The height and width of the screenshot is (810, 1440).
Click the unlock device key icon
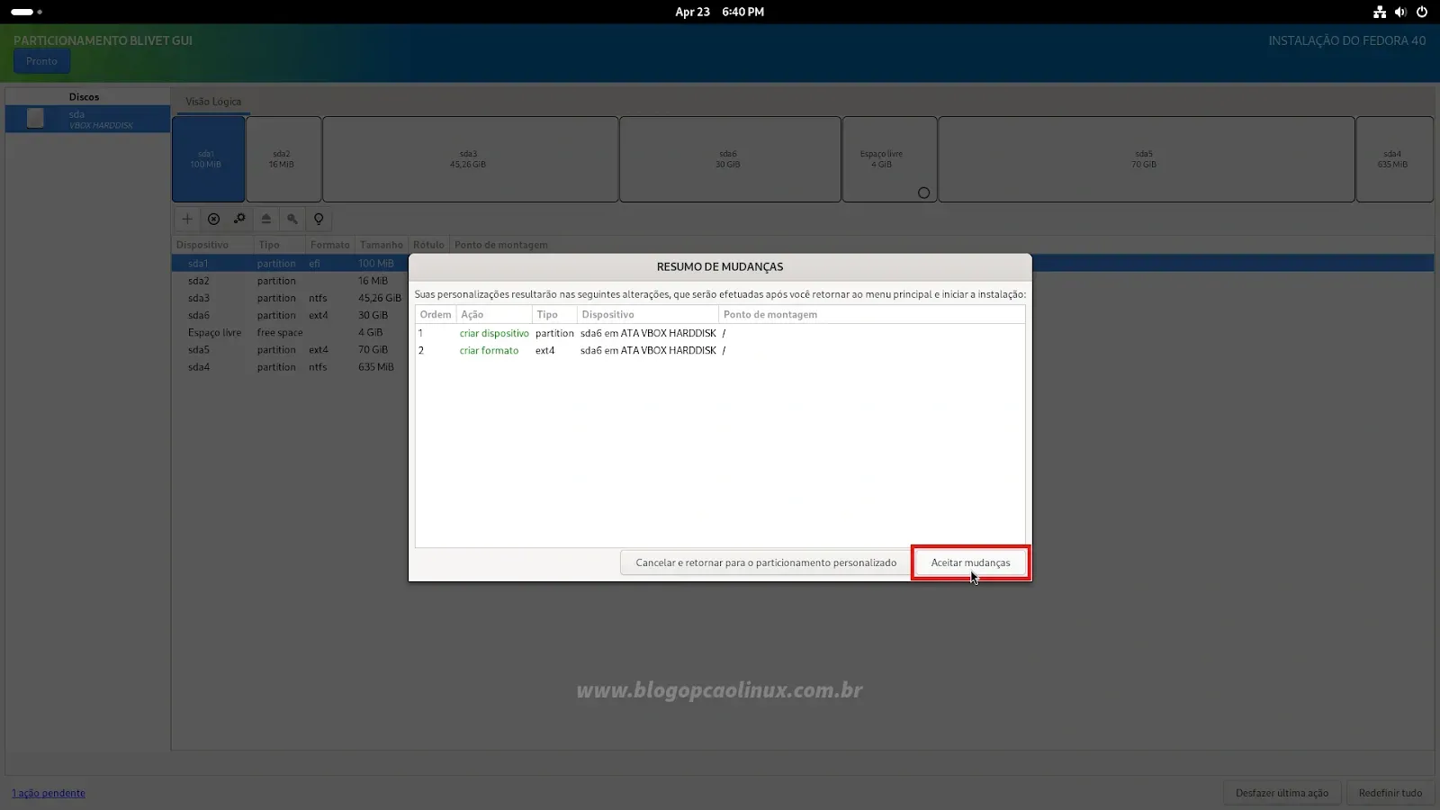coord(292,219)
